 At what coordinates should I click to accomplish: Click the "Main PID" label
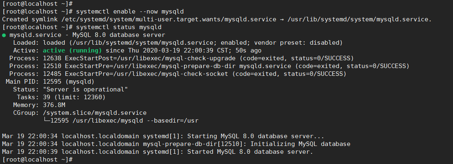coord(19,82)
